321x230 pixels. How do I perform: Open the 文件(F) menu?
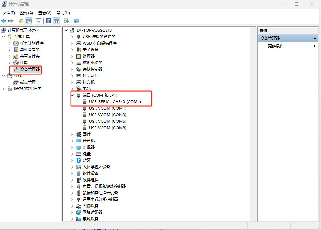(x=8, y=13)
